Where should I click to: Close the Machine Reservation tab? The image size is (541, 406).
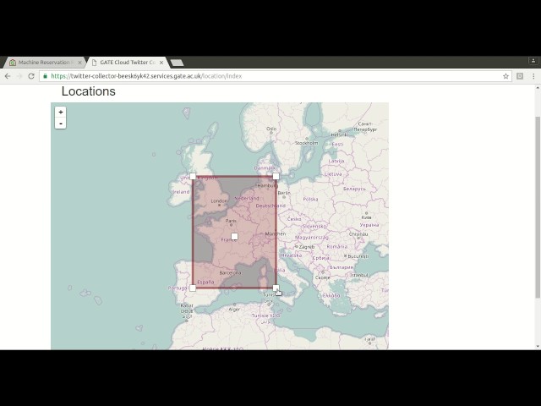(79, 63)
